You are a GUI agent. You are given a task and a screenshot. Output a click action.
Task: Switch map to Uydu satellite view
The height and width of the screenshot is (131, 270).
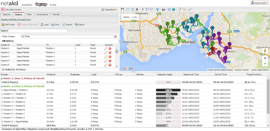click(x=135, y=17)
